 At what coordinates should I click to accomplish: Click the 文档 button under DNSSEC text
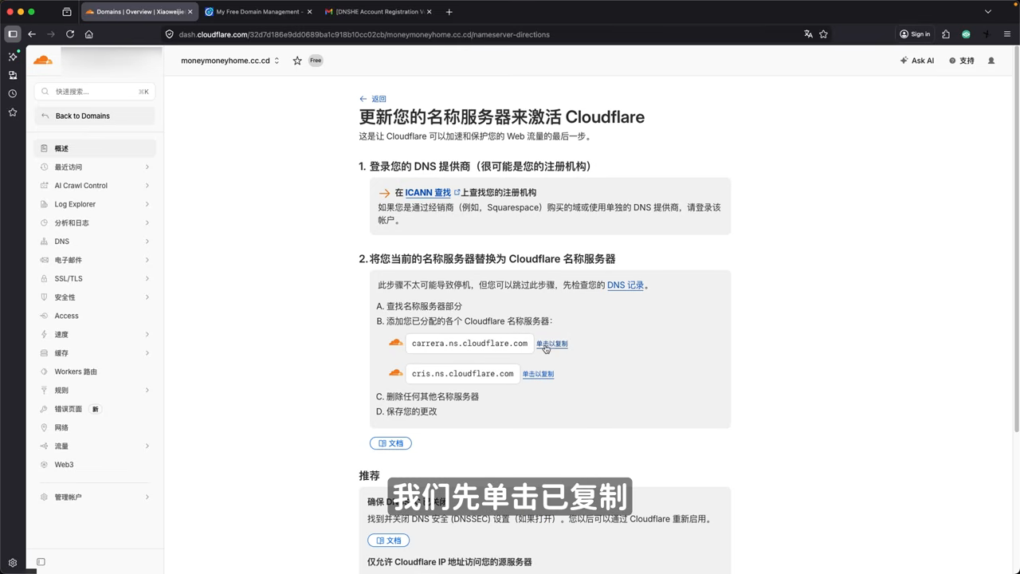[x=389, y=541]
